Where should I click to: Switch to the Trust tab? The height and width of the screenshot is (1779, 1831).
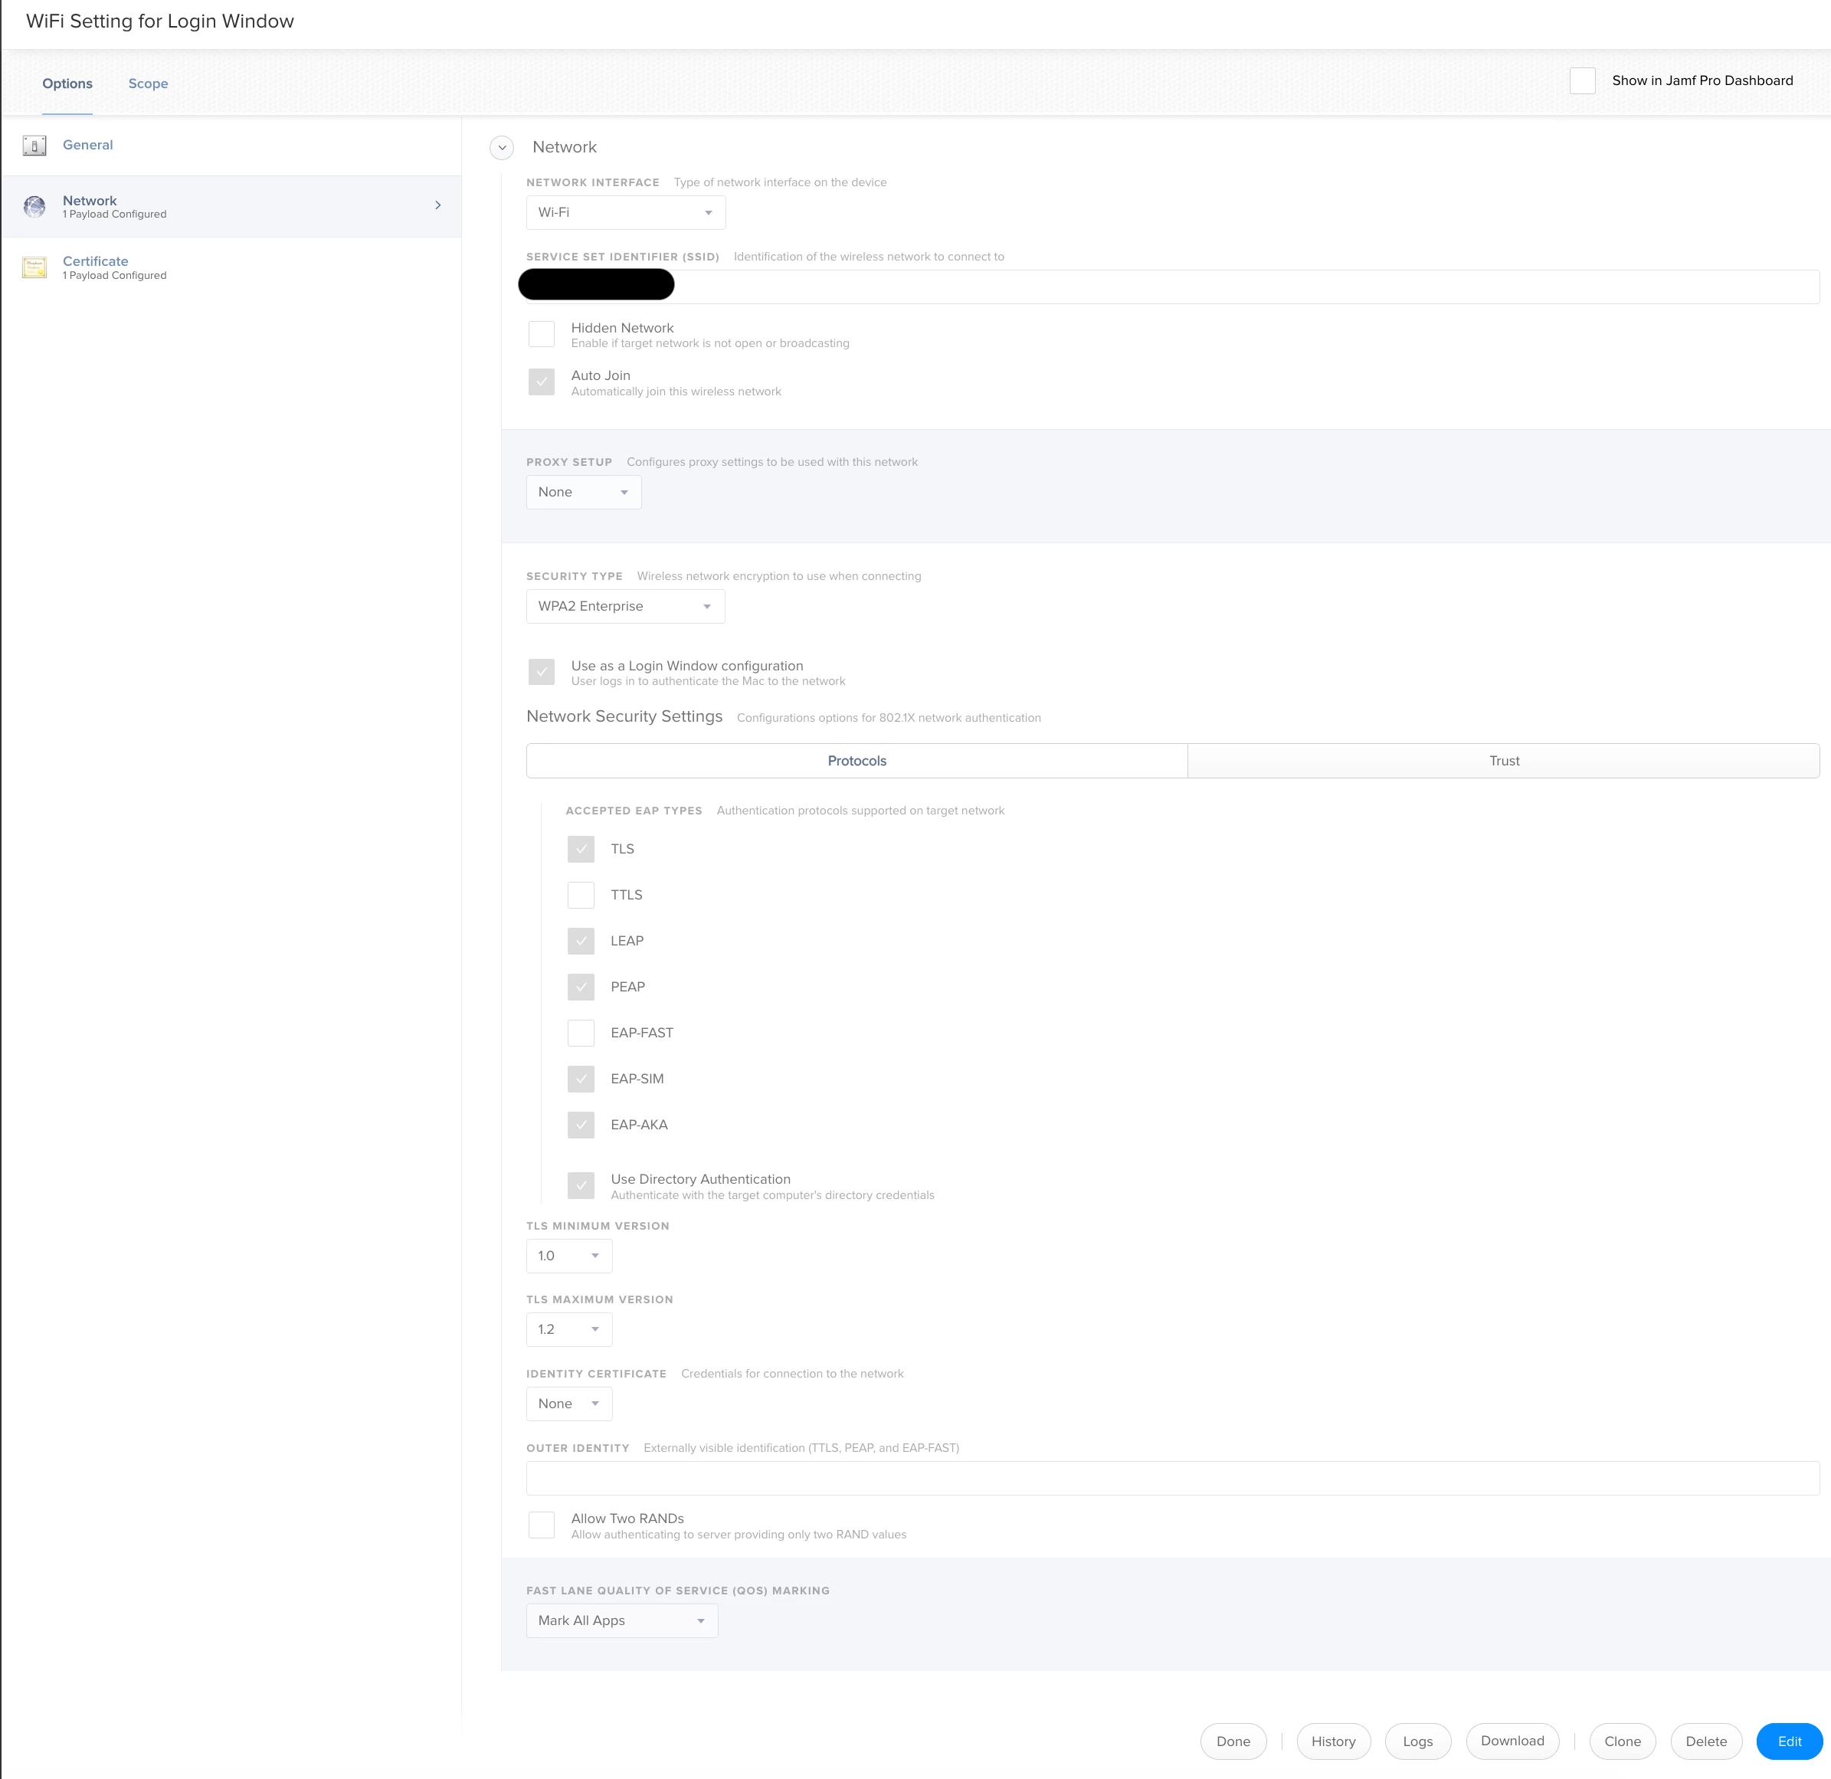point(1502,762)
